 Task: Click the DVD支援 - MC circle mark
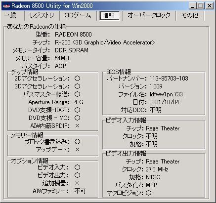tap(77, 118)
